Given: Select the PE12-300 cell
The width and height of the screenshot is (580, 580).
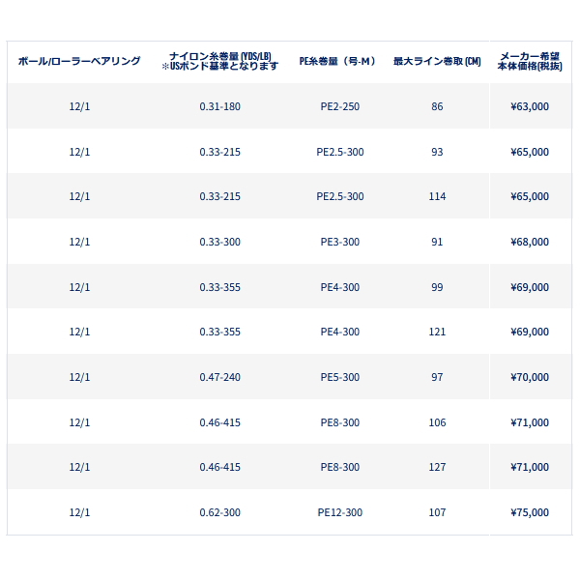Looking at the screenshot, I should tap(340, 512).
